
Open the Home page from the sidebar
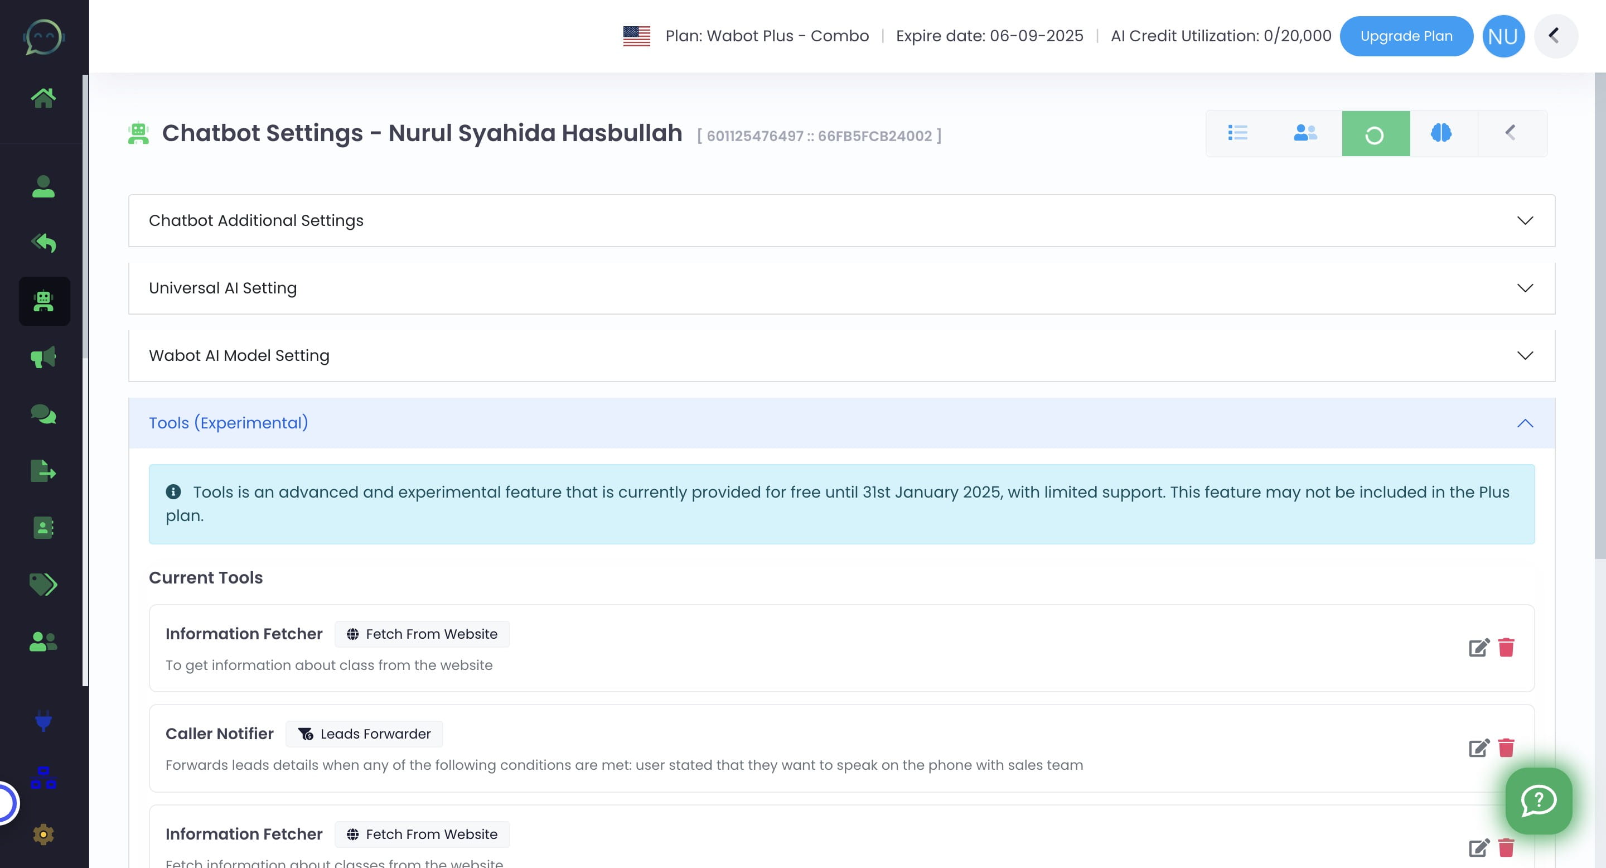(x=43, y=97)
